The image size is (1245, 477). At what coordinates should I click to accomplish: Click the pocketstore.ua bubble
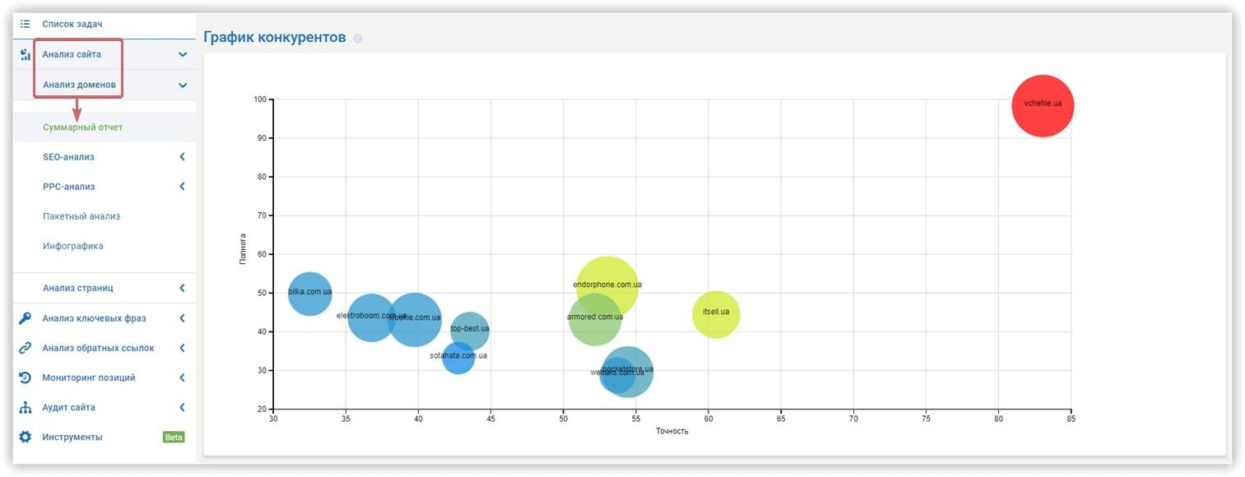pos(628,372)
